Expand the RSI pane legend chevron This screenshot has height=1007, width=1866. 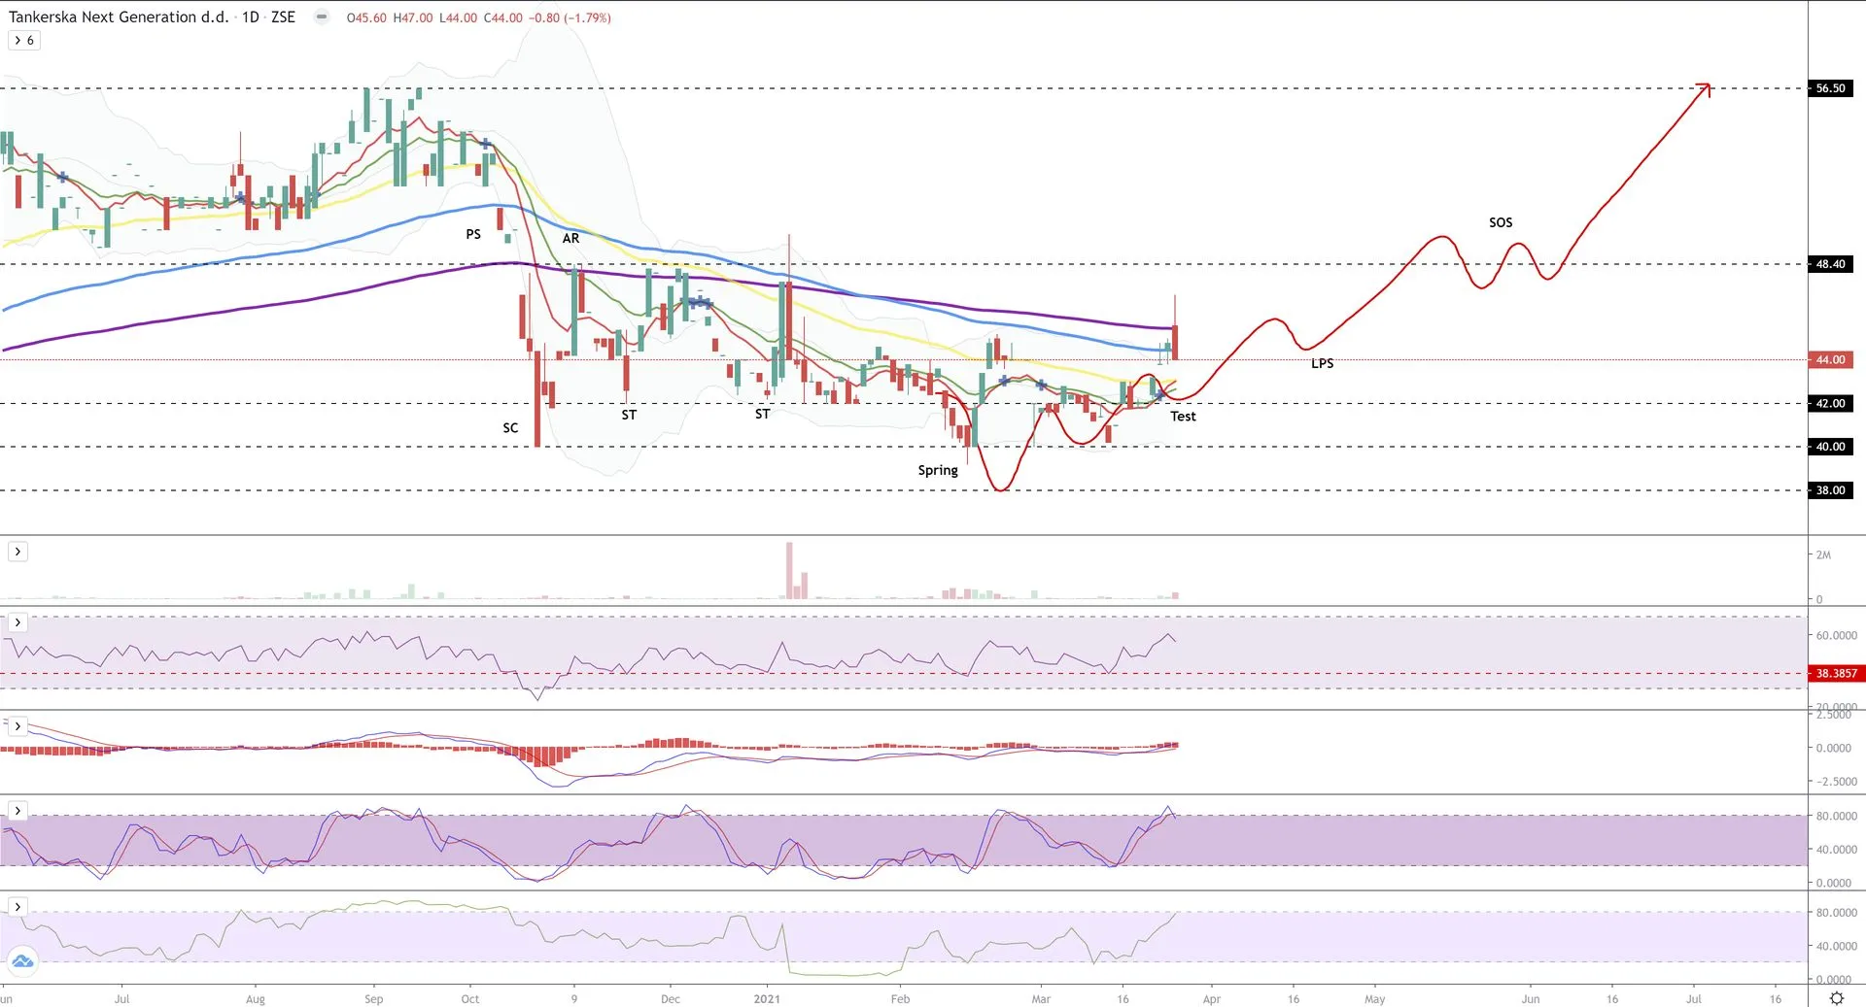point(17,622)
